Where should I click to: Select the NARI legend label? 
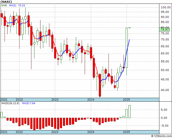4,5
